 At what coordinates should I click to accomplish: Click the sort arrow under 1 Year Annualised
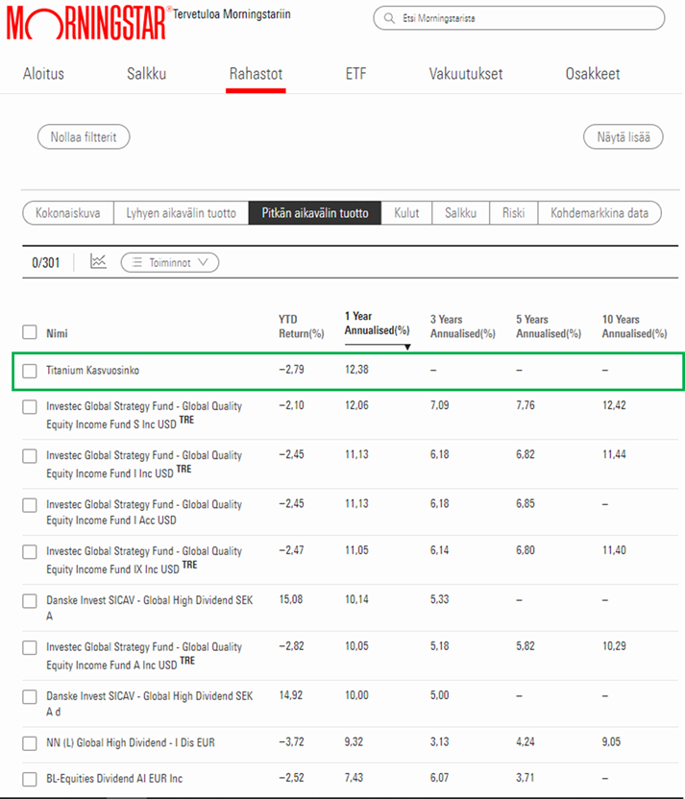coord(407,347)
